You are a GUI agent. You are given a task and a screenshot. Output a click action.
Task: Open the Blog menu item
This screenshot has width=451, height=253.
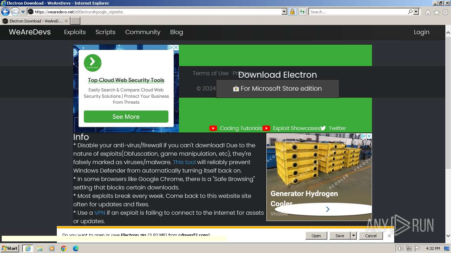pos(177,32)
